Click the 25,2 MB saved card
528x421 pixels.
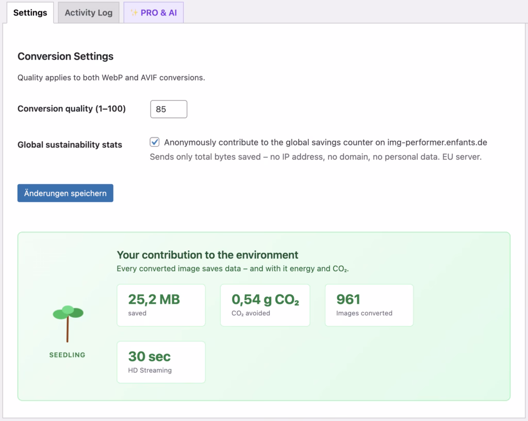[x=161, y=305]
